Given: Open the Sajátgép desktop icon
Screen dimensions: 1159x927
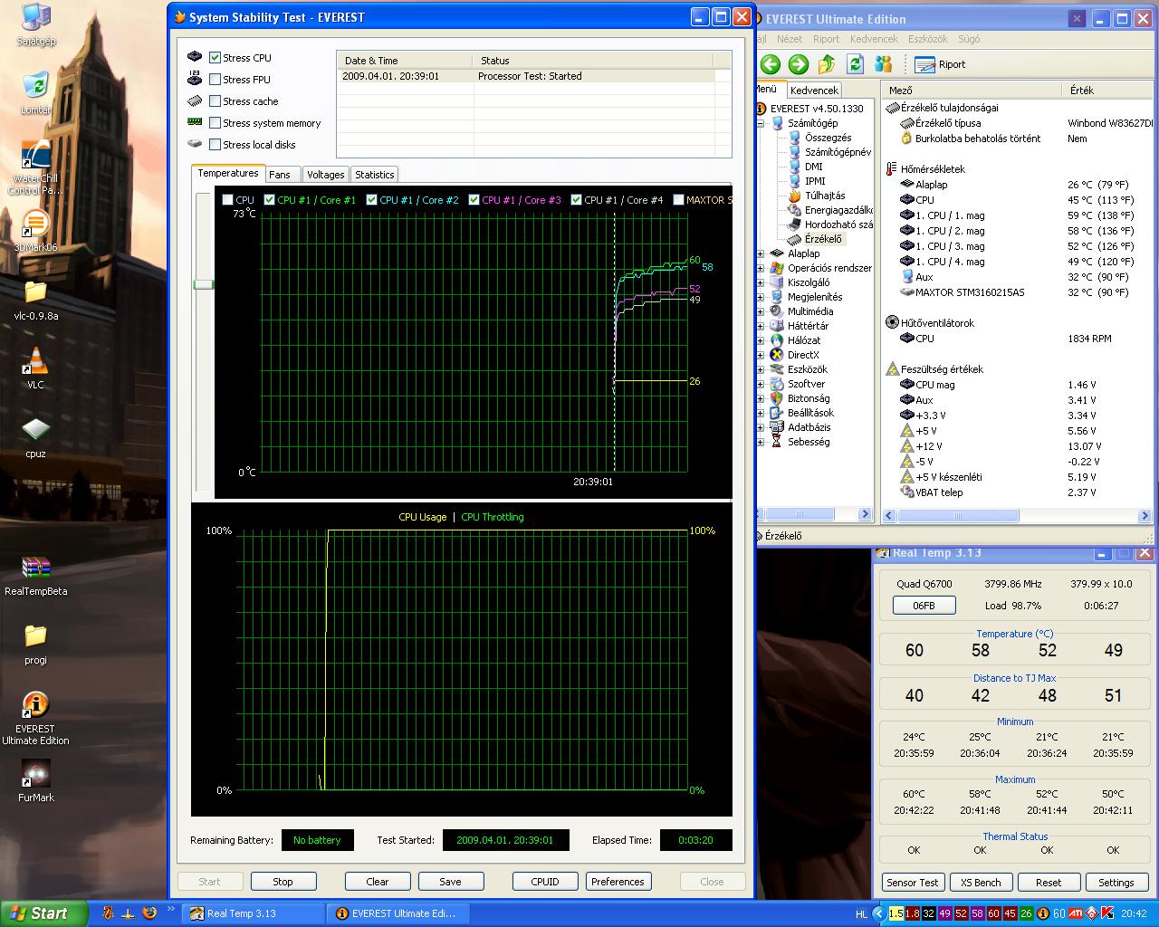Looking at the screenshot, I should 35,25.
